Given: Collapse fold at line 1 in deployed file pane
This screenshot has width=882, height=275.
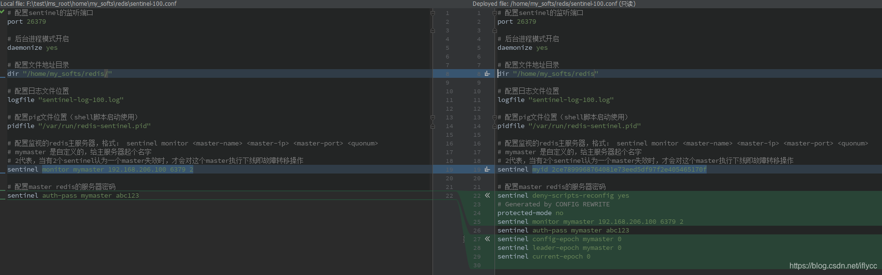Looking at the screenshot, I should click(x=495, y=13).
